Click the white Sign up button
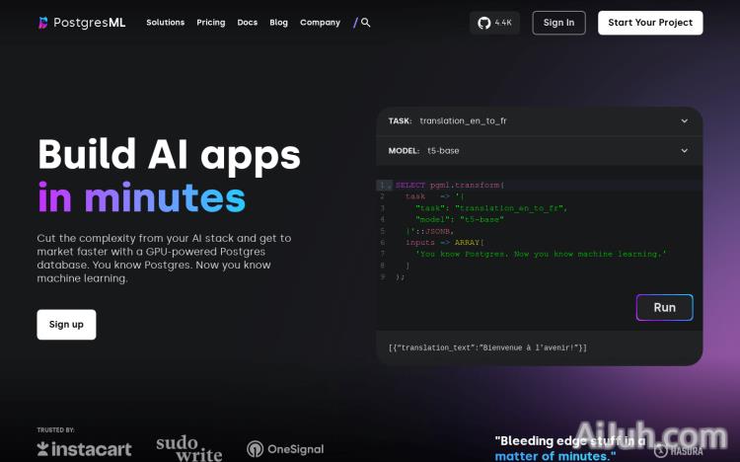This screenshot has height=462, width=740. click(66, 325)
